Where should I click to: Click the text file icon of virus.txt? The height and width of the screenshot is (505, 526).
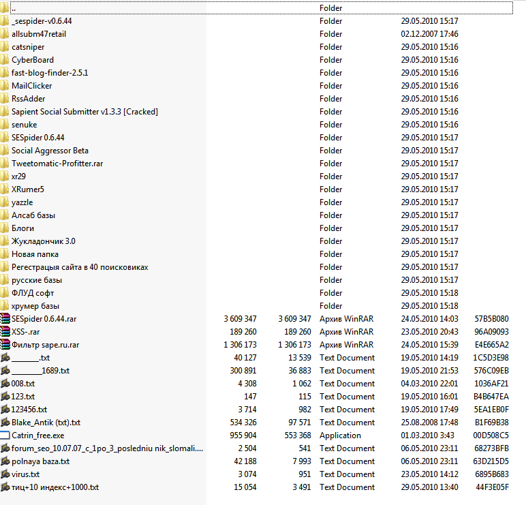[x=5, y=474]
